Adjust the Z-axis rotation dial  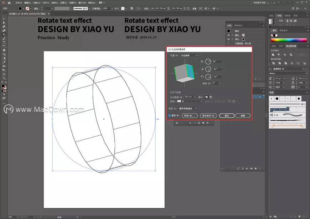pos(208,77)
